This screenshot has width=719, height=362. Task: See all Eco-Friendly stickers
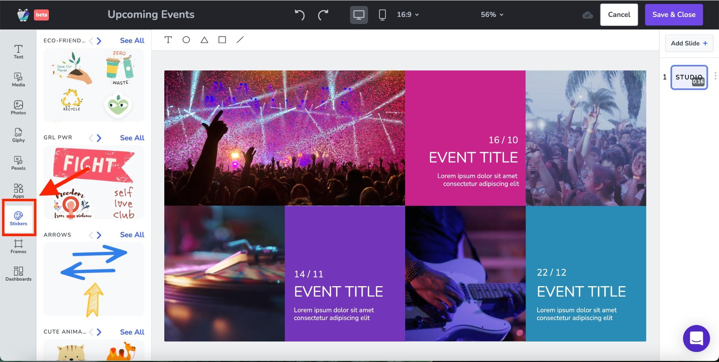pos(132,41)
